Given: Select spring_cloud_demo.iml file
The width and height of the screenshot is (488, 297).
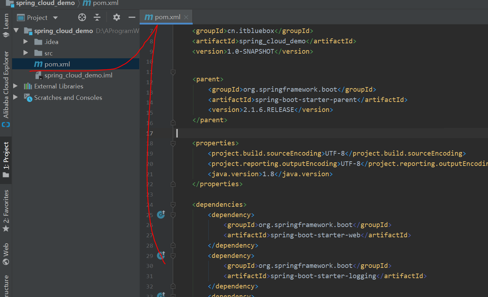Looking at the screenshot, I should tap(78, 75).
